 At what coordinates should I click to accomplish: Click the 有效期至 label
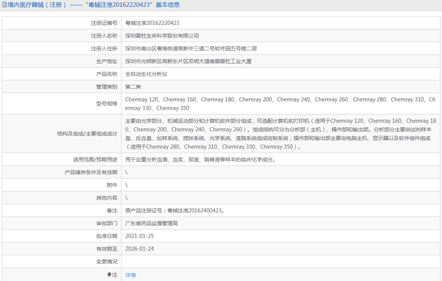point(107,249)
